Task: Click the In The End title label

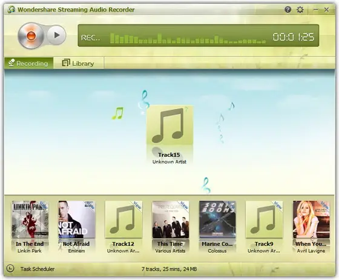Action: click(x=30, y=244)
